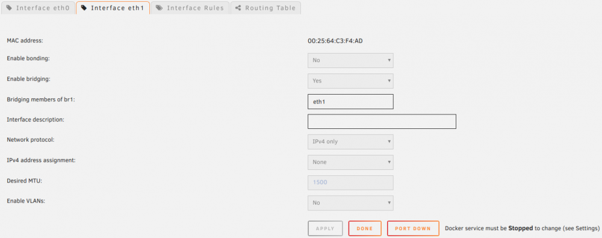Click the Port Down button
The image size is (602, 238).
413,228
